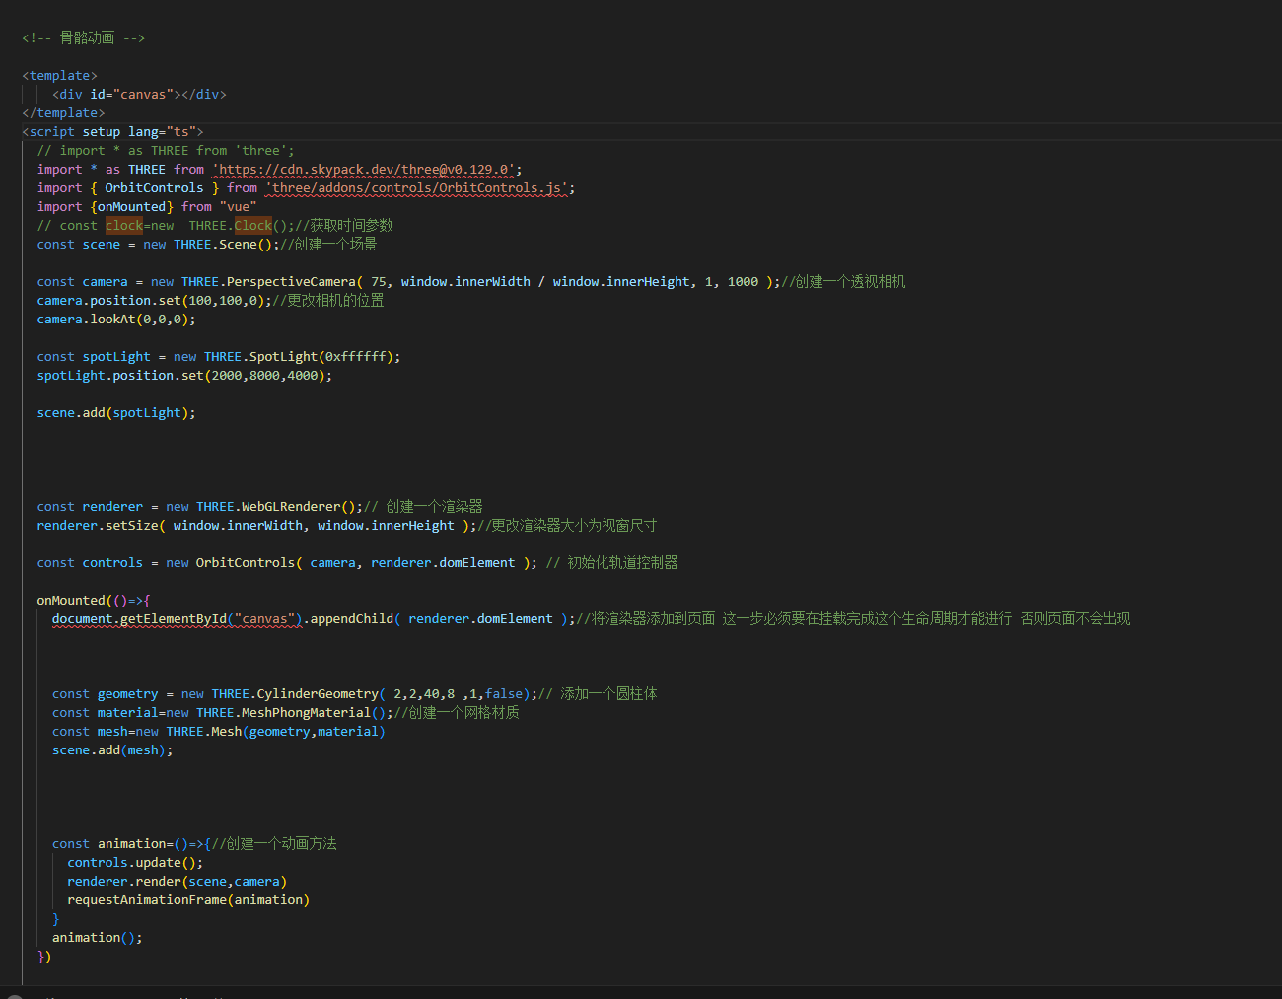Click the comment "// 初始化轨道控制器"
Screen dimensions: 1282x999
[x=611, y=563]
